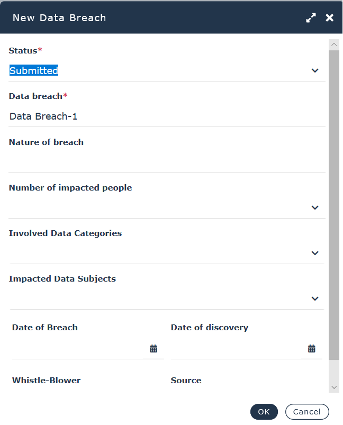Expand the Number of impacted people dropdown
This screenshot has width=343, height=425.
[x=315, y=207]
